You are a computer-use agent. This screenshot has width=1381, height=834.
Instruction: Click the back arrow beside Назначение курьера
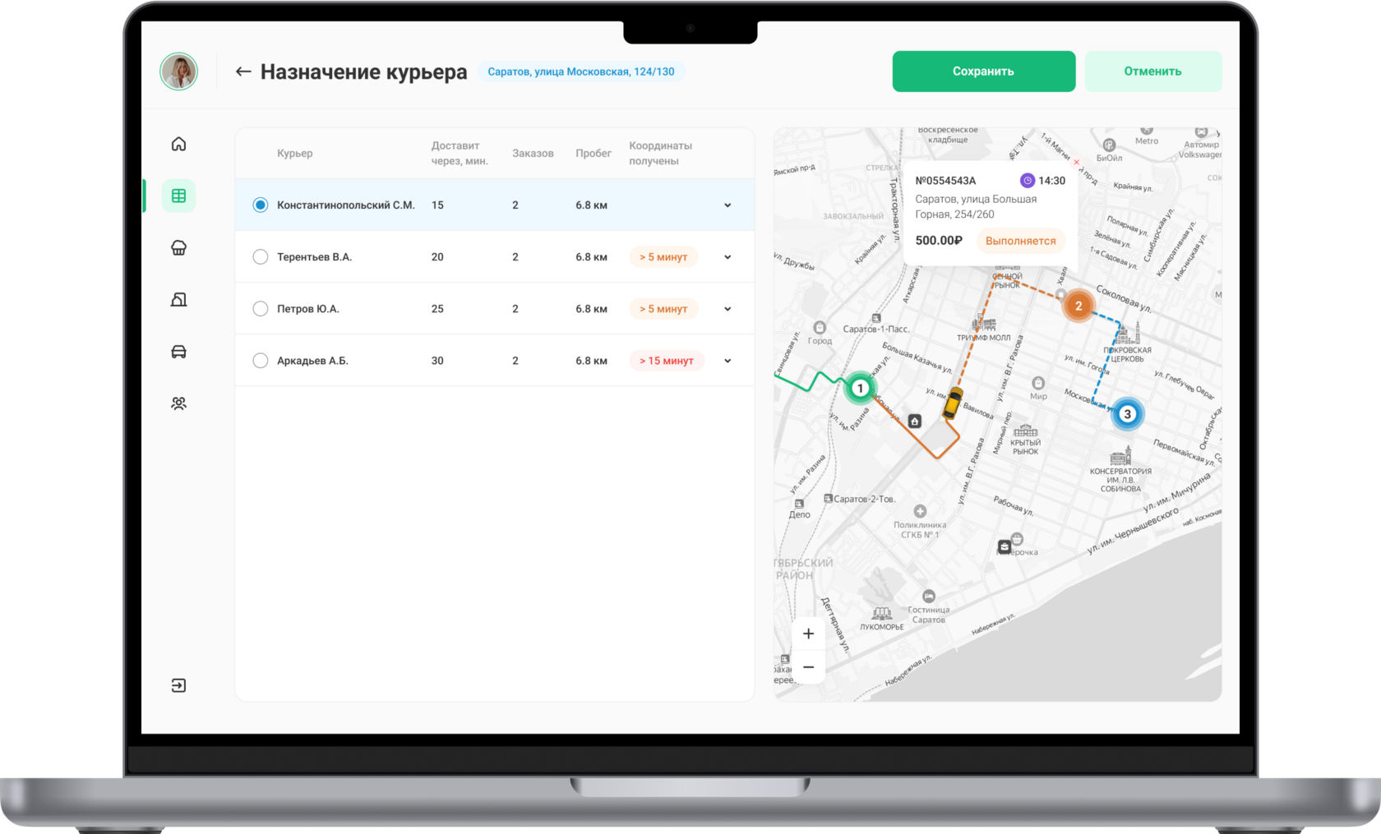coord(243,71)
